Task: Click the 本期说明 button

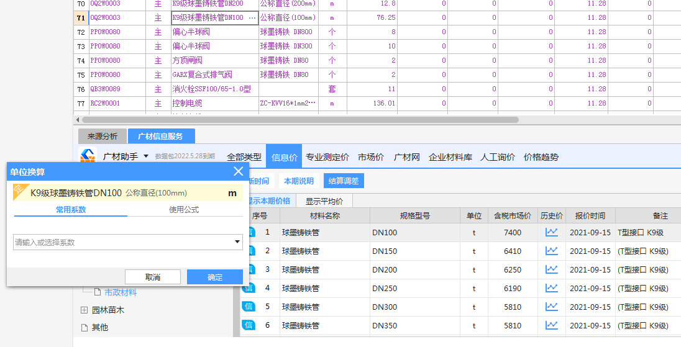Action: [299, 181]
